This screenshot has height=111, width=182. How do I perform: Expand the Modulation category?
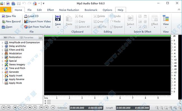(2, 54)
